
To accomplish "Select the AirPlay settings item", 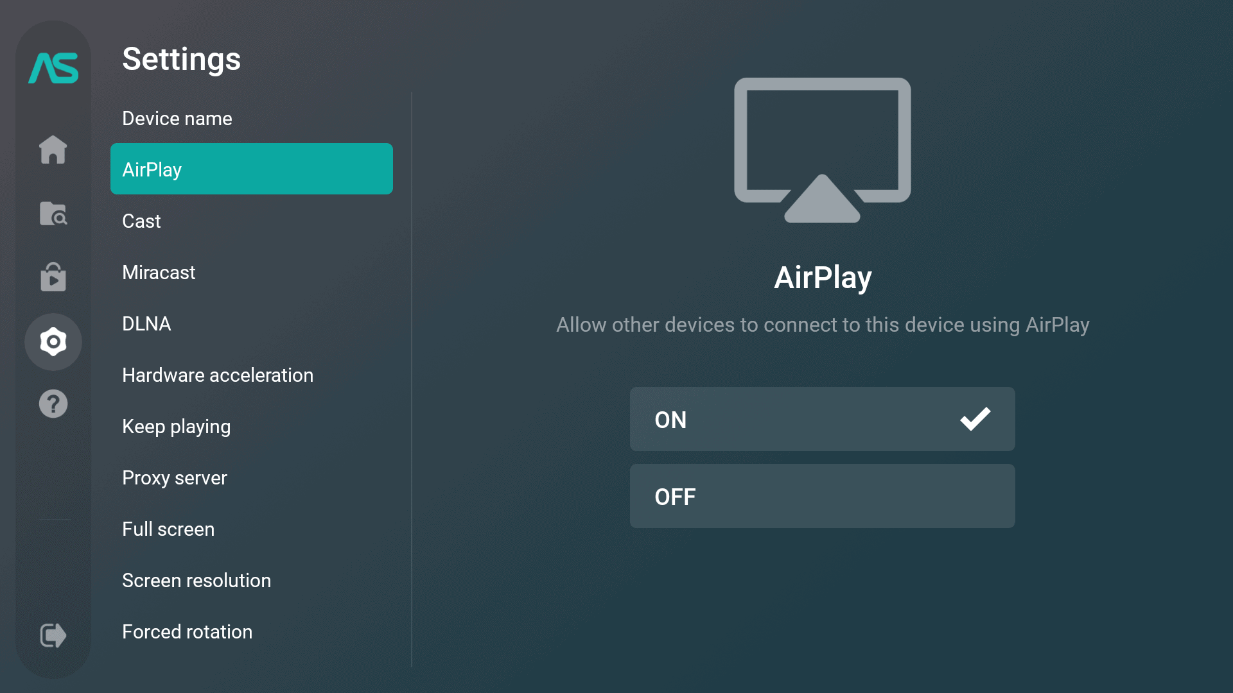I will tap(251, 169).
